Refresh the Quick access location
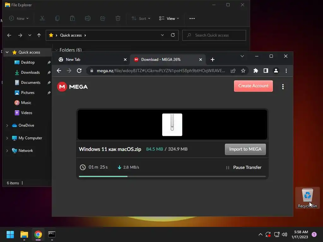 tap(173, 35)
